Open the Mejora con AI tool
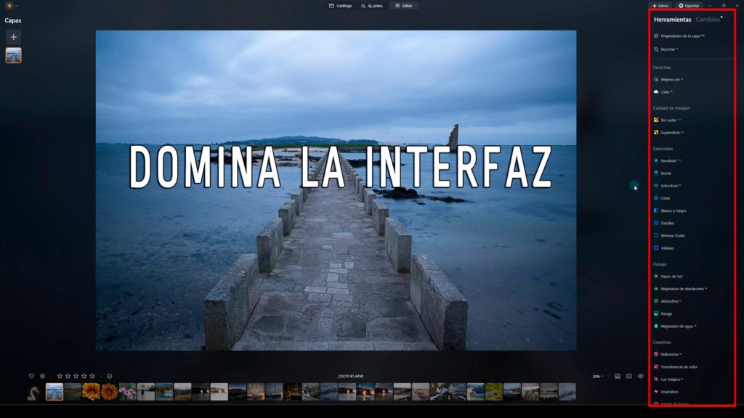Viewport: 744px width, 418px height. pyautogui.click(x=668, y=80)
